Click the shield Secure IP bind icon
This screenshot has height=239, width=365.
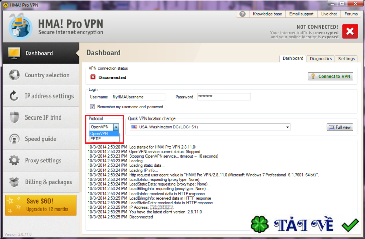14,117
